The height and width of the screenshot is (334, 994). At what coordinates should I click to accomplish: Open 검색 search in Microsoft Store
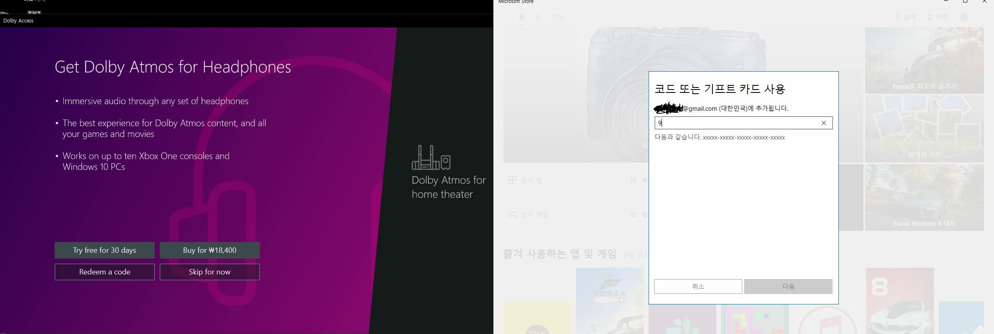905,17
